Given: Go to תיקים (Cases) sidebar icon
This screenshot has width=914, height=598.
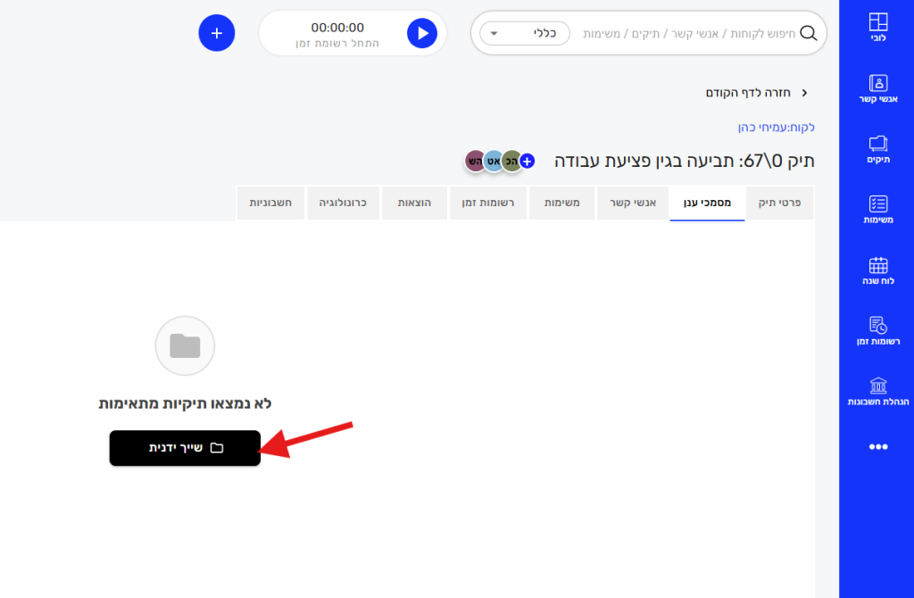Looking at the screenshot, I should 877,149.
